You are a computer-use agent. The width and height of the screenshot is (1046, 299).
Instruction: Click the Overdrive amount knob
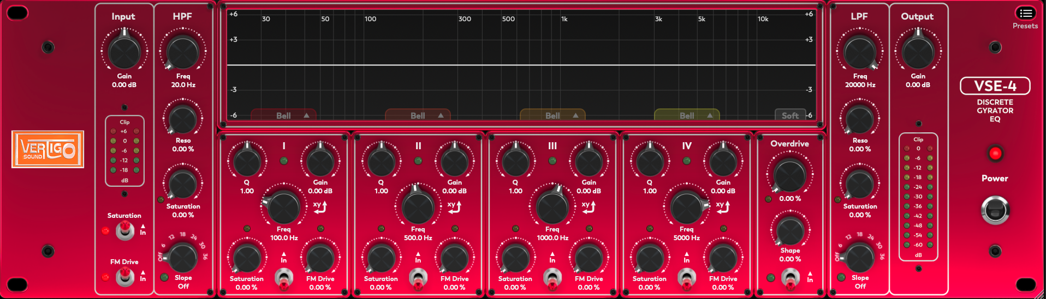[x=789, y=175]
